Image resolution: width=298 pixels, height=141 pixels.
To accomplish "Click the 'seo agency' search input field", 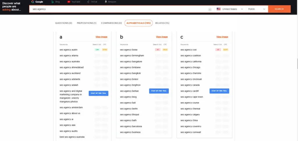I will point(116,9).
